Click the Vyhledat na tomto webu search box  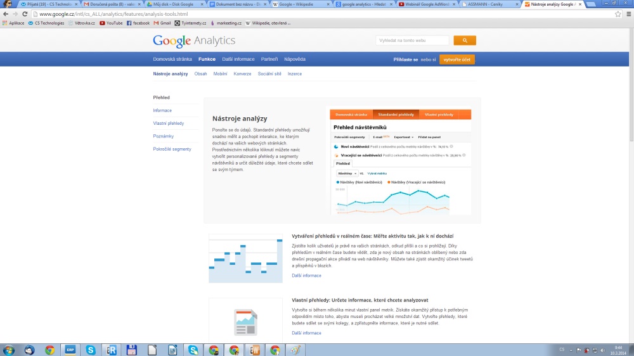pyautogui.click(x=413, y=41)
